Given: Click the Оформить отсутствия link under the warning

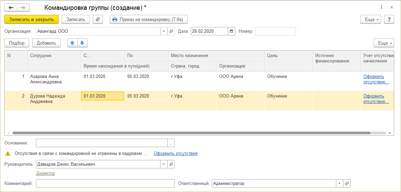Looking at the screenshot, I should click(175, 154).
